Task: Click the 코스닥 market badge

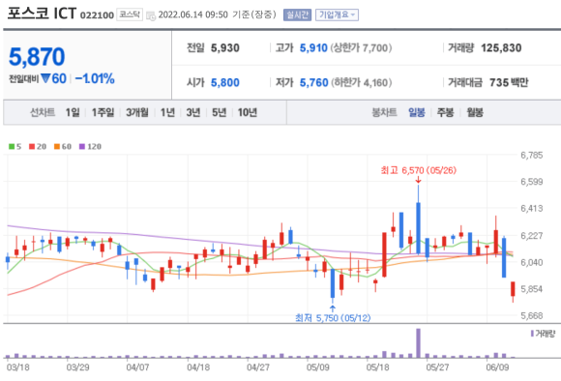Action: [x=130, y=15]
